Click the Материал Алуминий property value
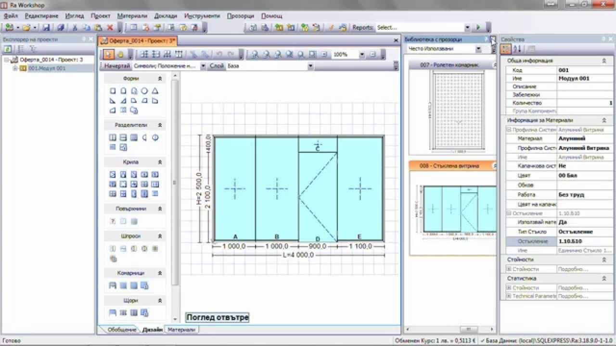 coord(585,138)
